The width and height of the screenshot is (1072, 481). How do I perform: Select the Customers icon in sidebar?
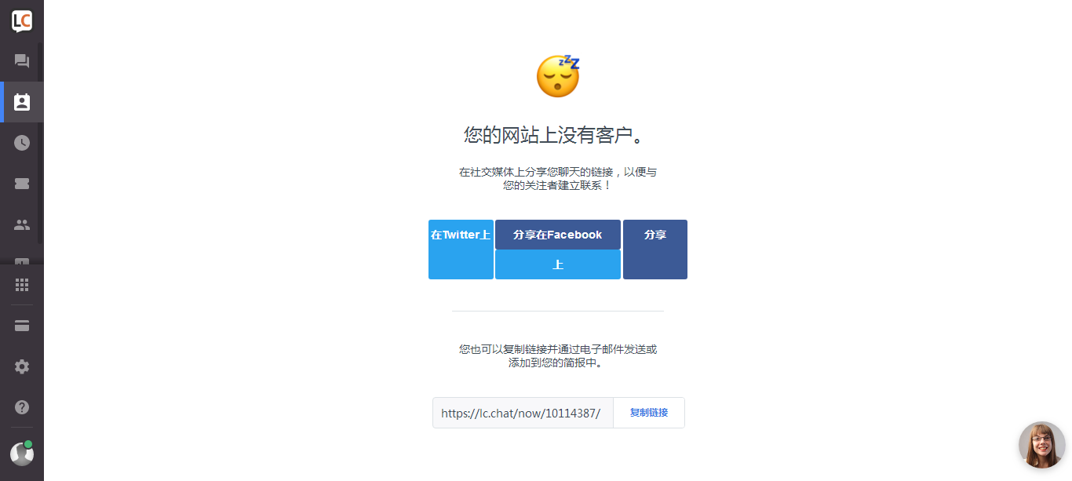click(22, 102)
